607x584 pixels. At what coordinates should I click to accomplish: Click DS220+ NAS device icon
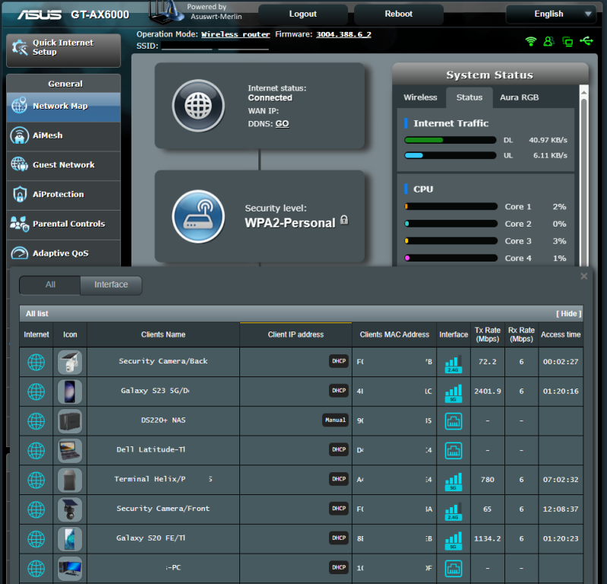(70, 421)
